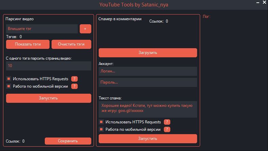268x151 pixels.
Task: Disable HTTPS Requests in comment spammer panel
Action: point(101,122)
